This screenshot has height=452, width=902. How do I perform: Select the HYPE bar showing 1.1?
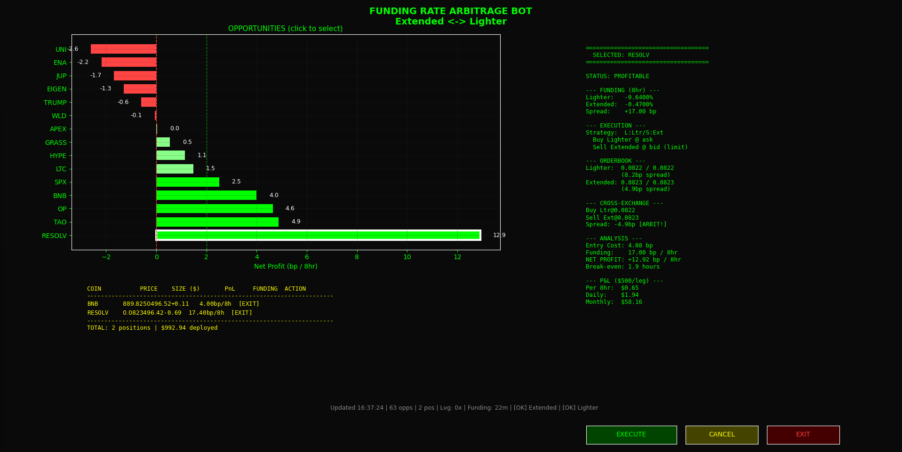[171, 155]
